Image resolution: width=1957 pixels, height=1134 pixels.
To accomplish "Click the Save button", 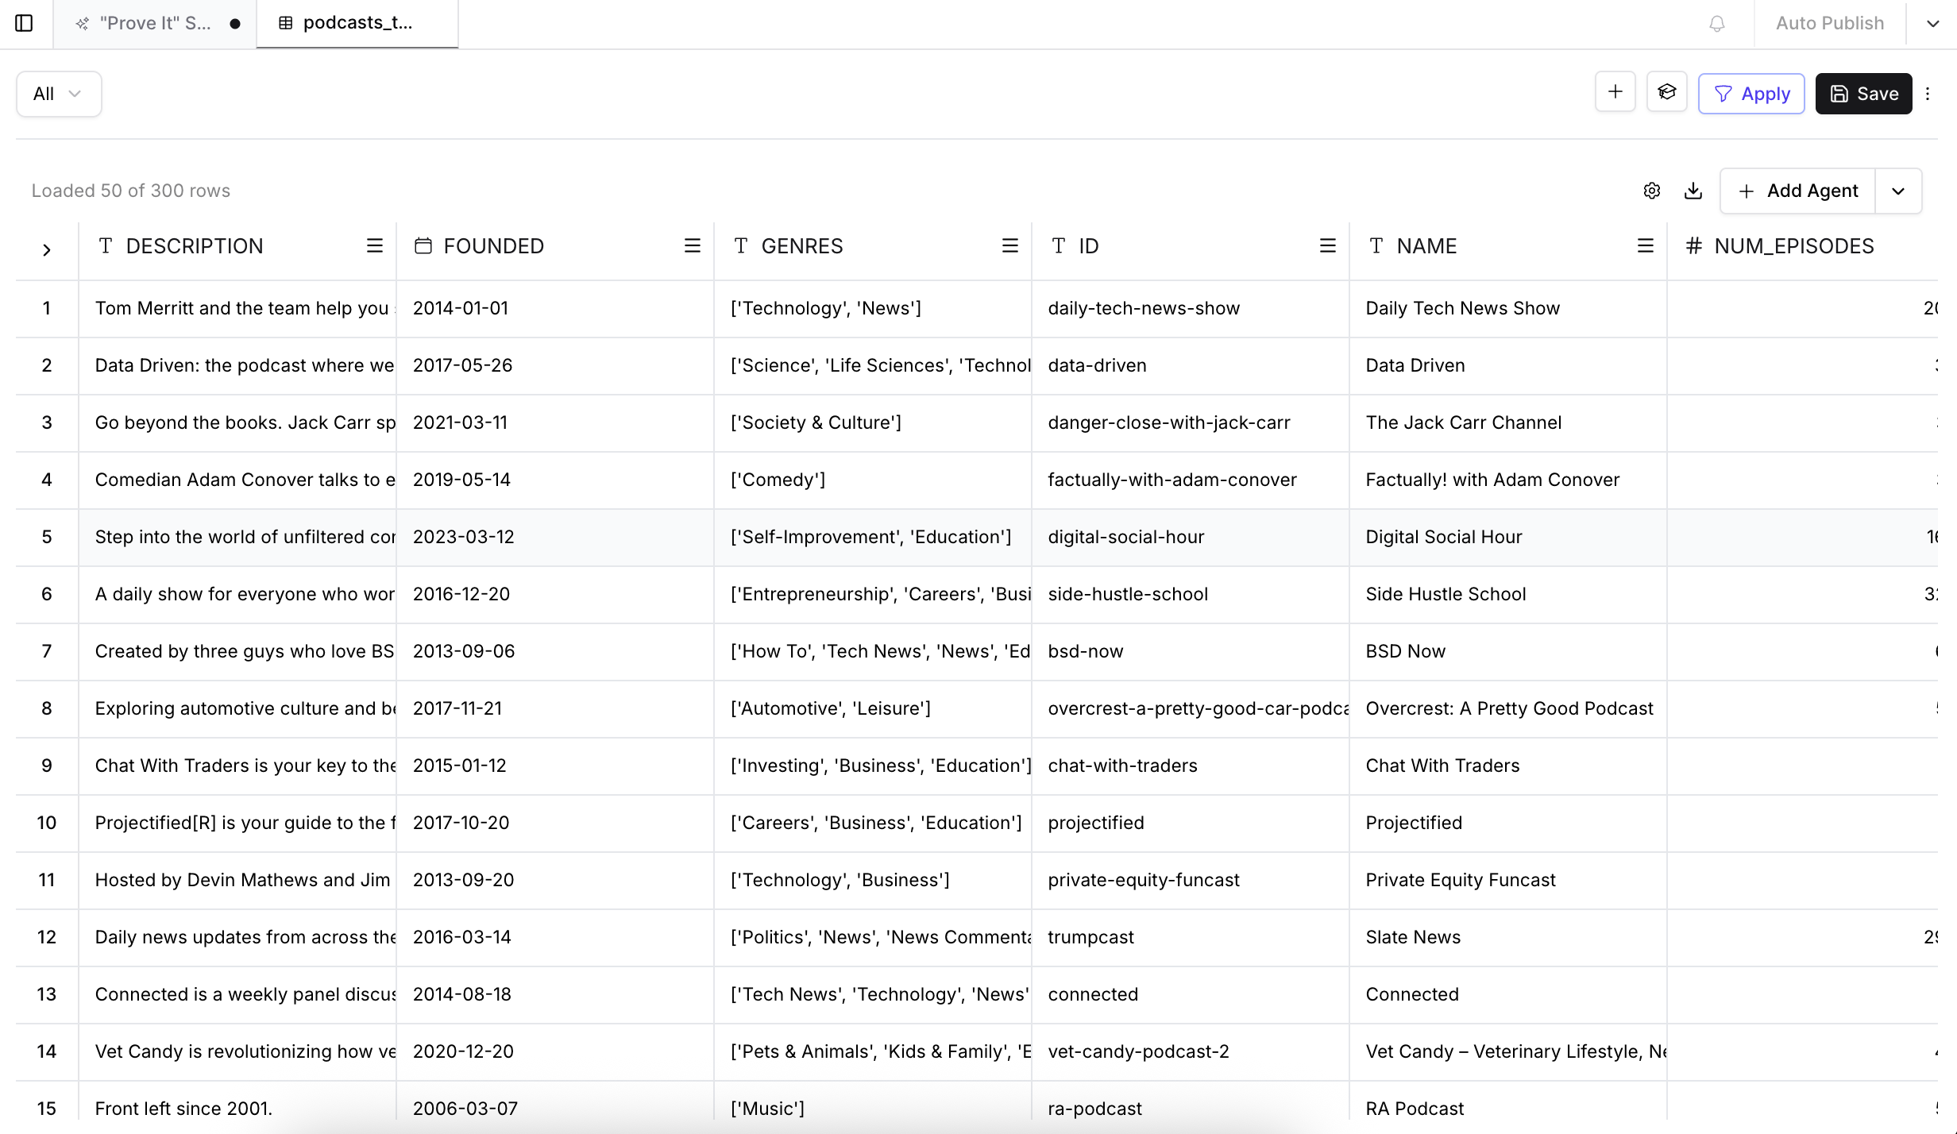I will click(x=1863, y=94).
